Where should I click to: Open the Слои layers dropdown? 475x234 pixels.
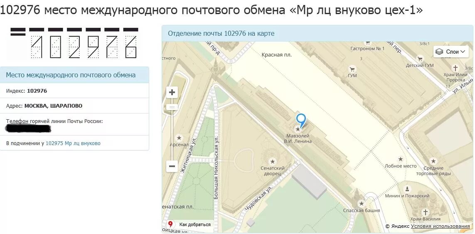tap(451, 52)
